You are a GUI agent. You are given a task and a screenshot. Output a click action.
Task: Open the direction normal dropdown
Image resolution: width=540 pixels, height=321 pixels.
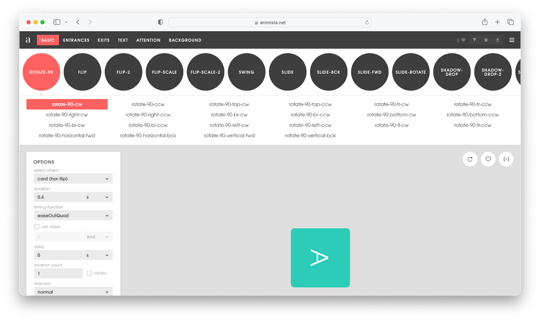click(x=73, y=292)
